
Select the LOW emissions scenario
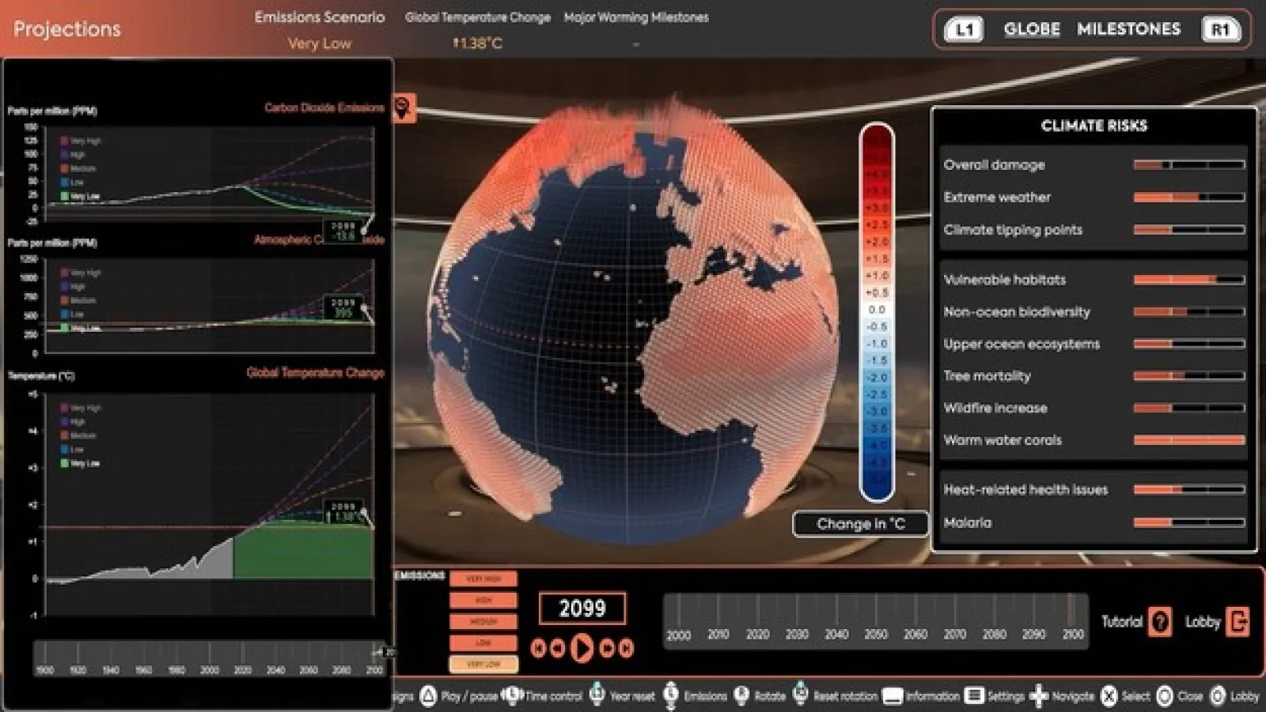tap(483, 642)
